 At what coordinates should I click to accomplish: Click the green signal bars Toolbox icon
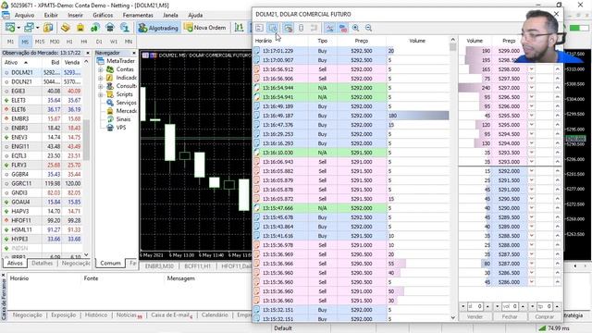pos(95,28)
